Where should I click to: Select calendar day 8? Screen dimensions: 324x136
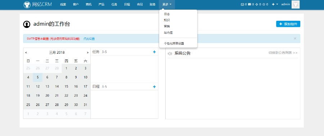[x=66, y=77]
